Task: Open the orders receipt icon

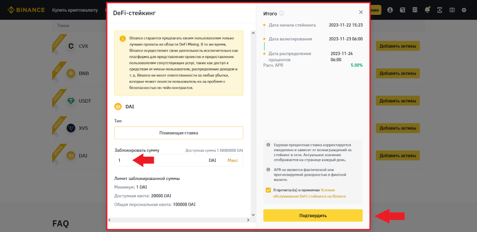Action: [x=415, y=10]
